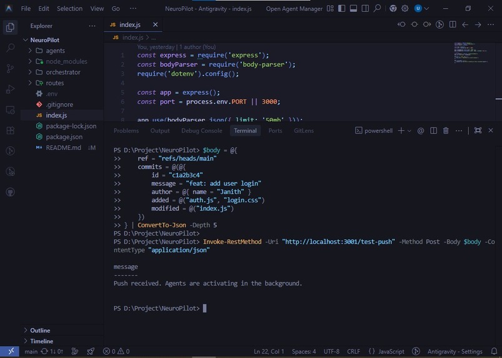
Task: Close the index.js editor tab
Action: tap(155, 24)
